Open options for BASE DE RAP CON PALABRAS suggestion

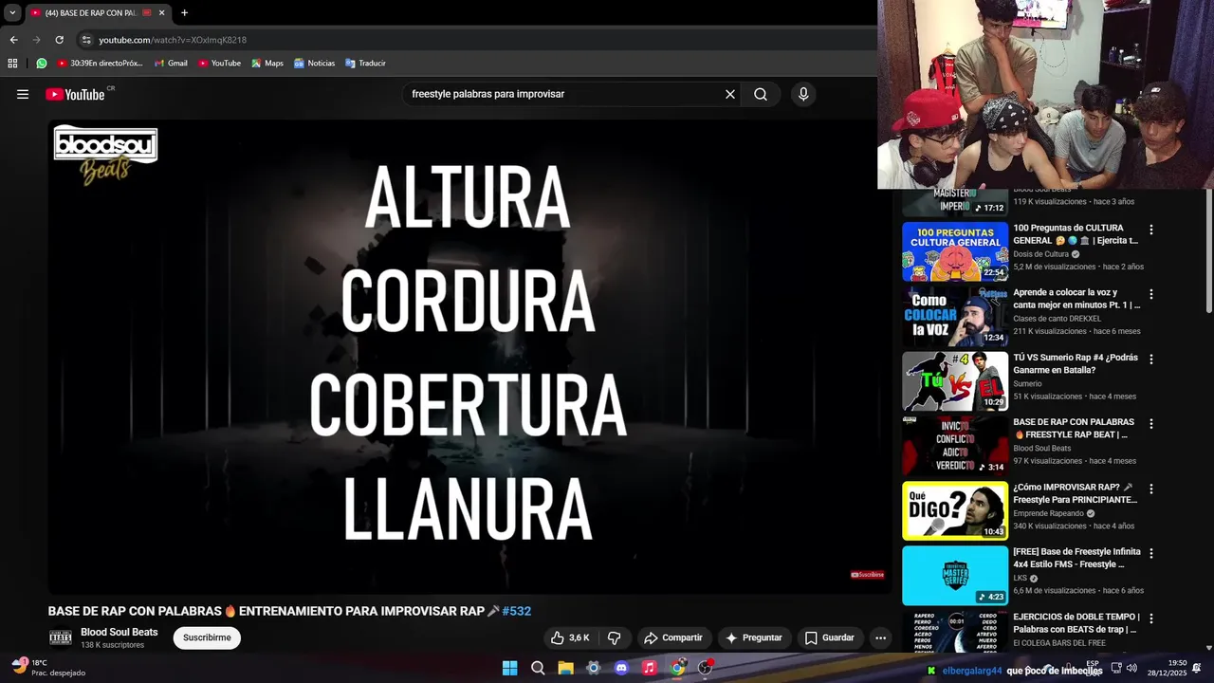click(x=1151, y=424)
